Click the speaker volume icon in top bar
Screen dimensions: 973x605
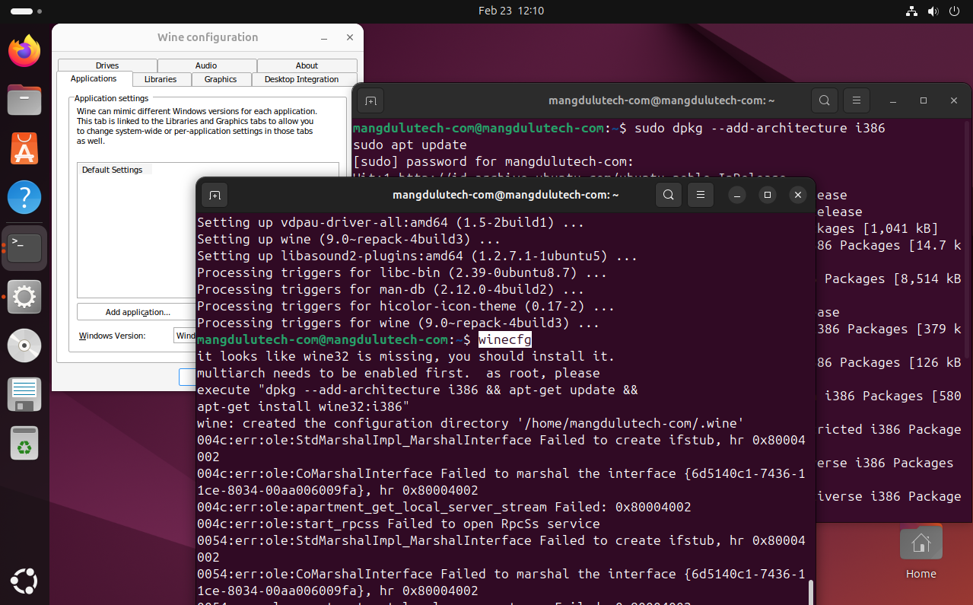tap(933, 11)
